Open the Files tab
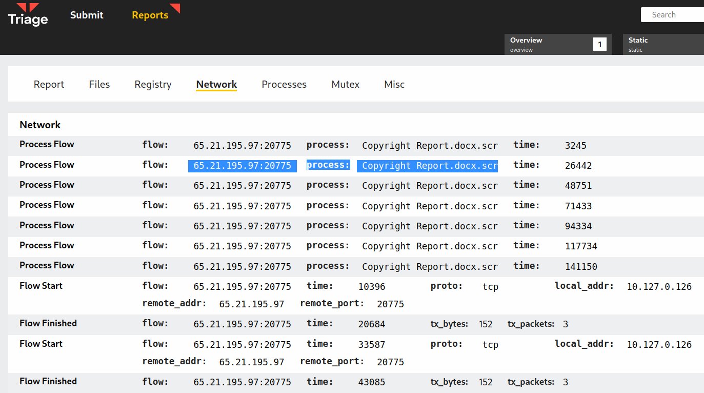 click(x=99, y=85)
